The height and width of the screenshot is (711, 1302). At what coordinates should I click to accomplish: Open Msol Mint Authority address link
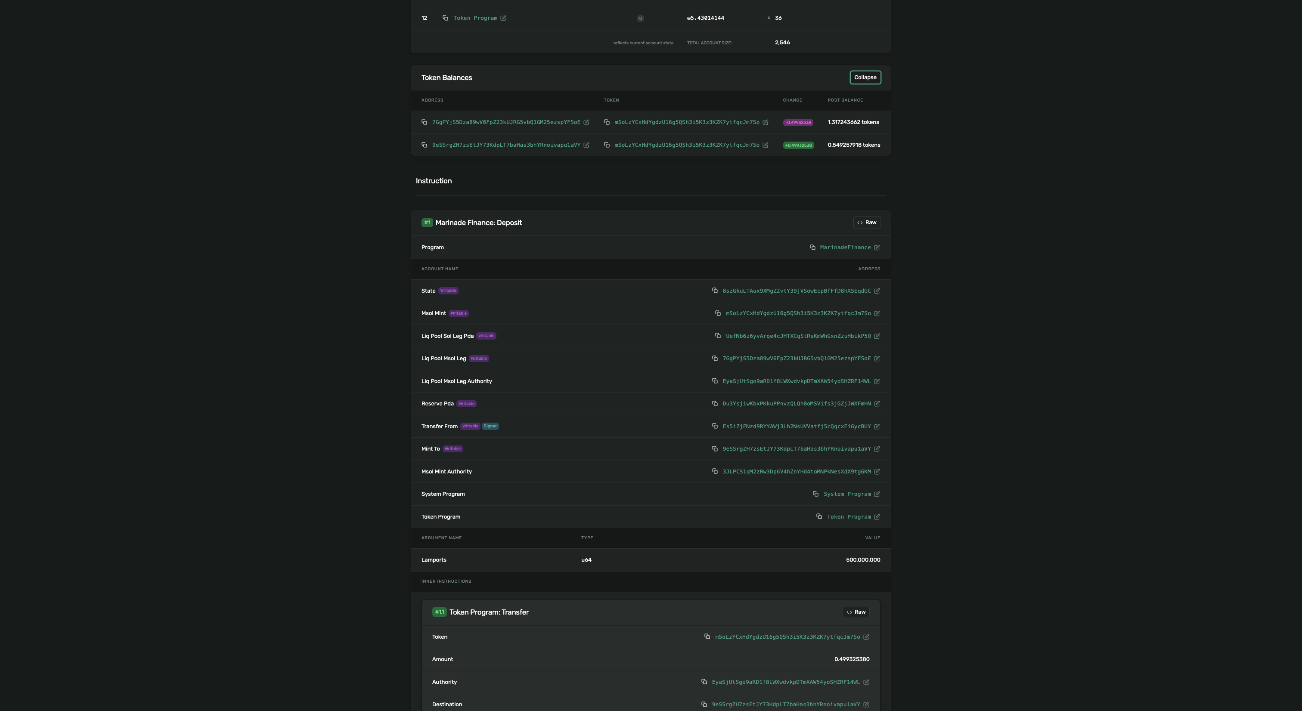click(x=796, y=471)
